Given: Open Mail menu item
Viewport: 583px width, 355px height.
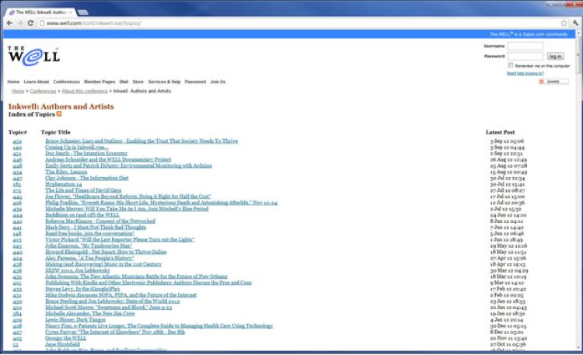Looking at the screenshot, I should [124, 82].
